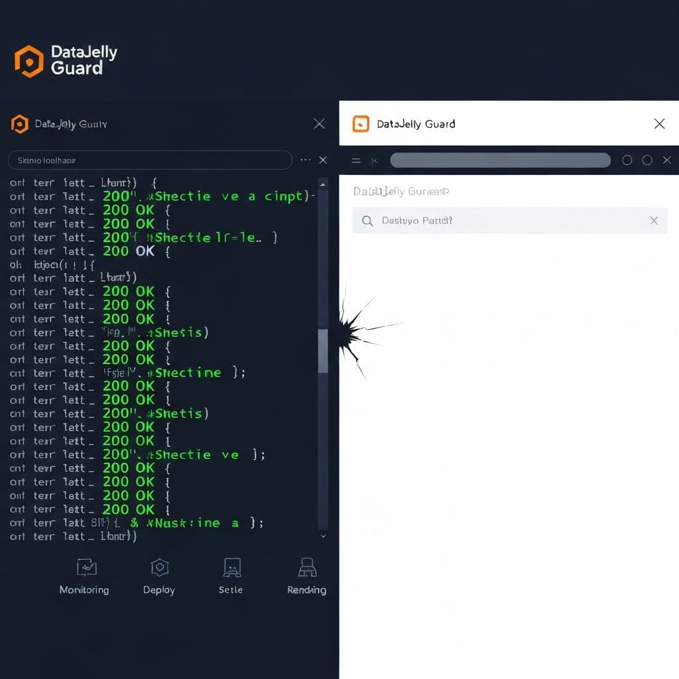Open the three-dots menu beside the search field
679x679 pixels.
[305, 160]
